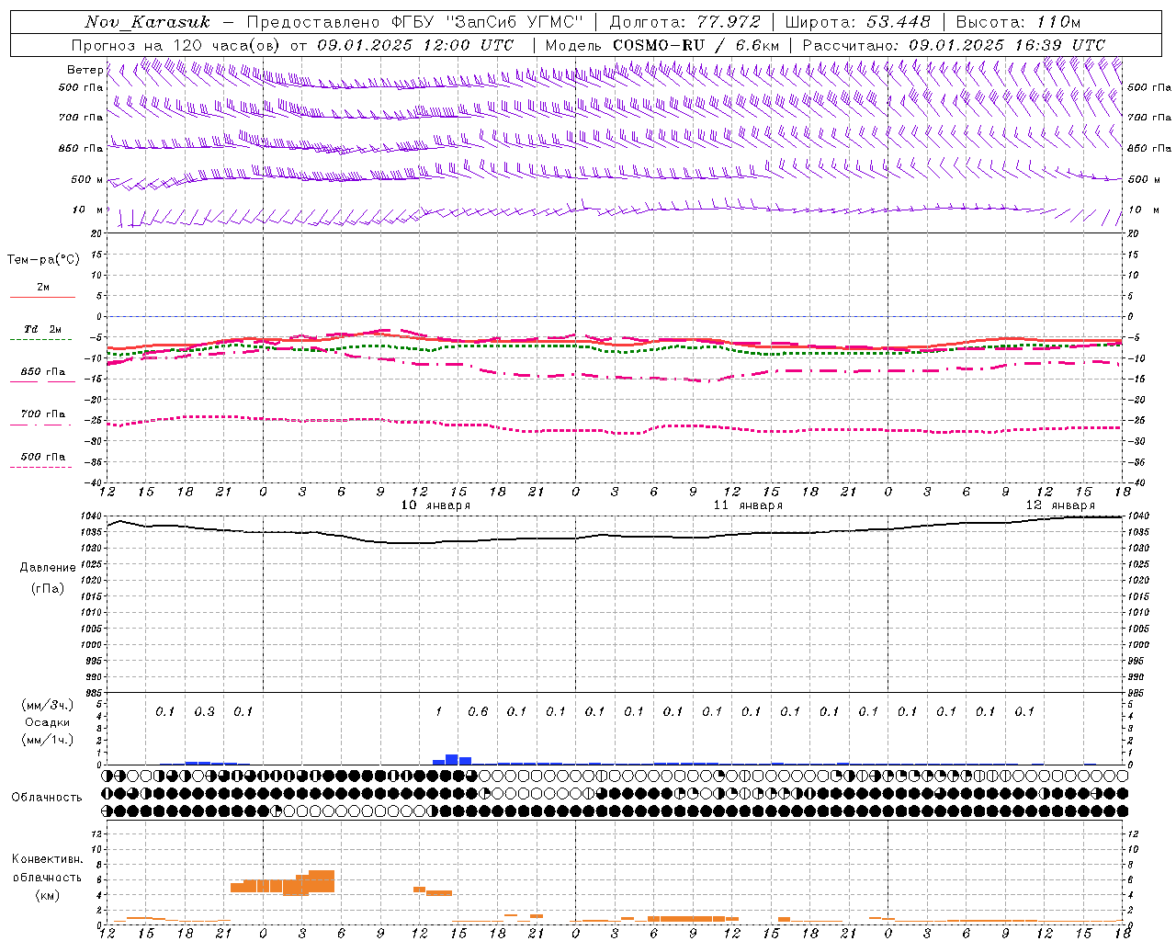Click the Конвективн. convective cloud label
Viewport: 1176px width, 941px height.
[x=48, y=859]
